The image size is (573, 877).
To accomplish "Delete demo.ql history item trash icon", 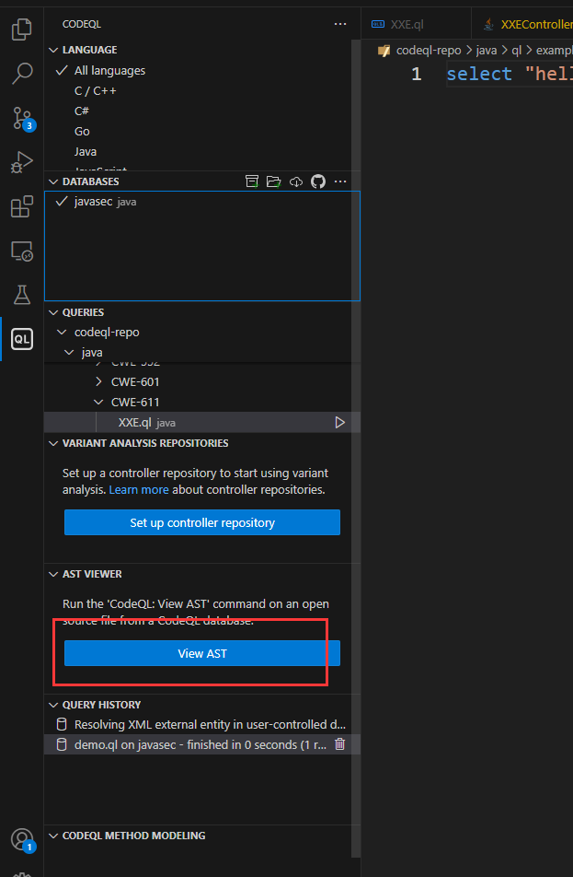I will tap(339, 744).
